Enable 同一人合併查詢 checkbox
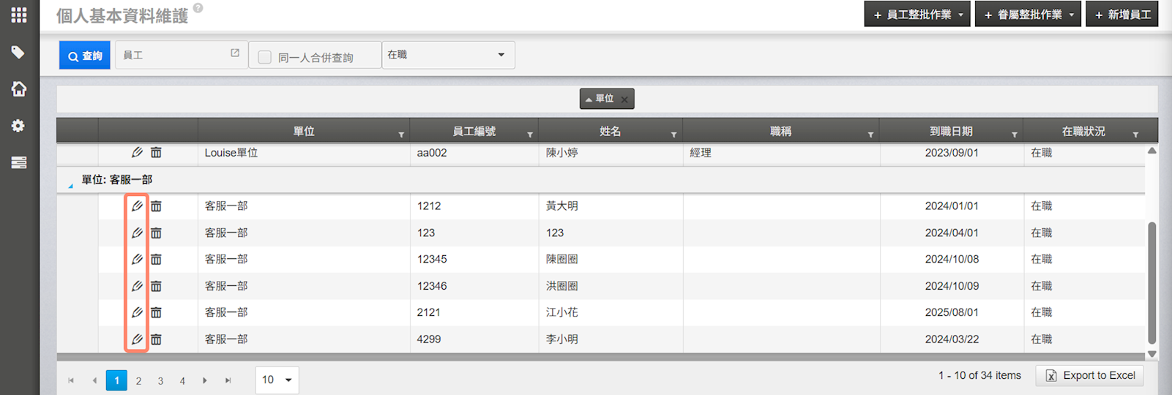The image size is (1172, 395). coord(265,57)
